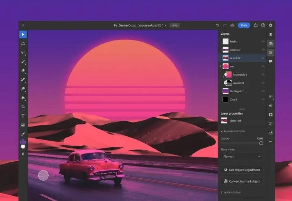292x201 pixels.
Task: Collapse the sun layer group
Action: point(221,67)
